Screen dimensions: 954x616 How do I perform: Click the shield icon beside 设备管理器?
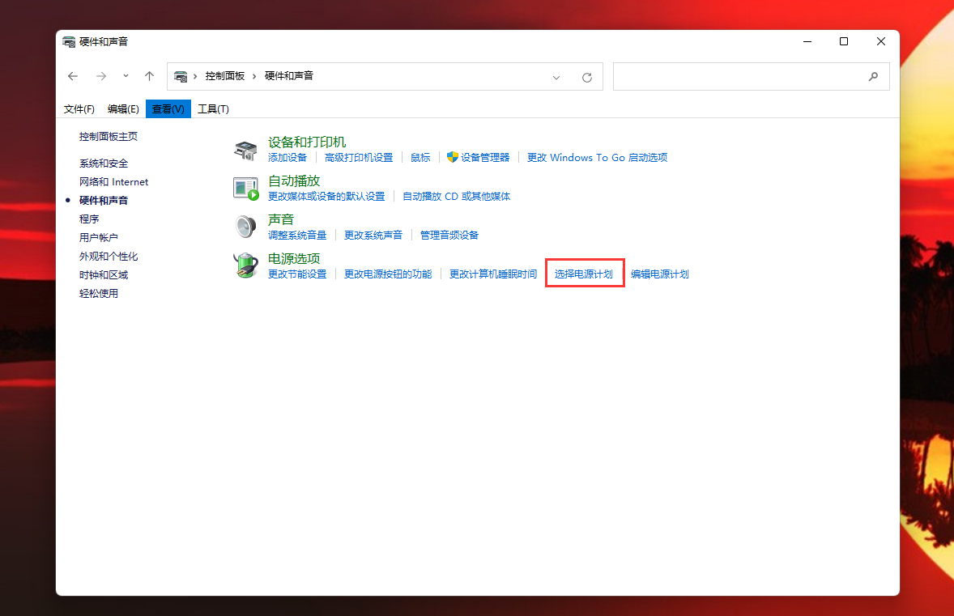[x=451, y=157]
